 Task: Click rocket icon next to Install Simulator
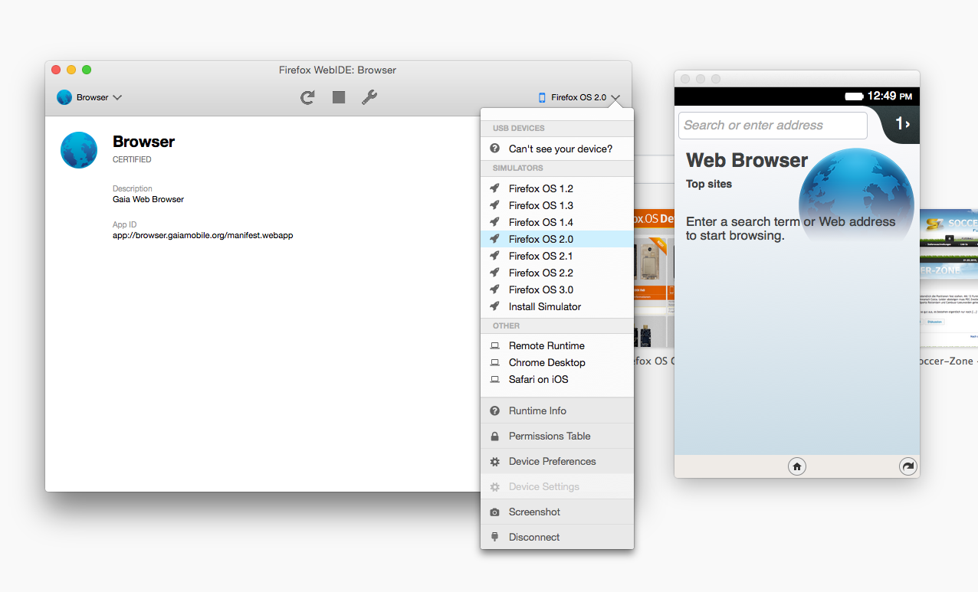pos(495,306)
